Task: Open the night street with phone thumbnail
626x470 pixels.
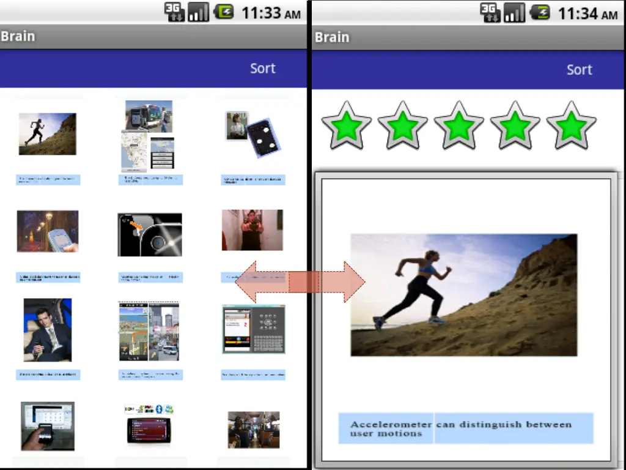Action: click(x=48, y=231)
